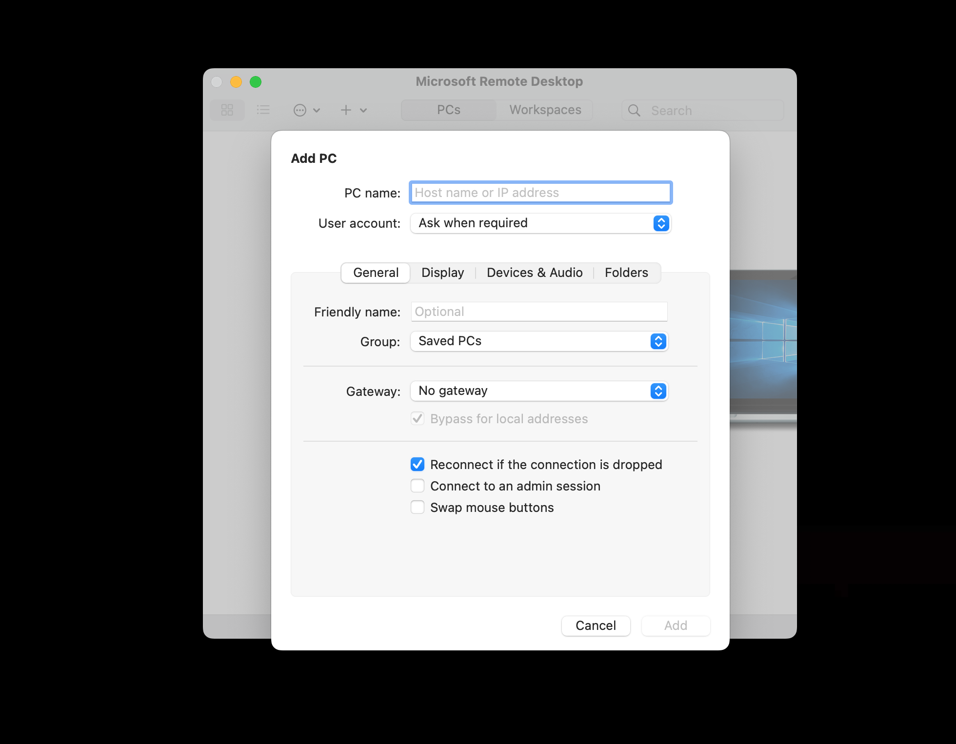956x744 pixels.
Task: Switch to the Display tab
Action: coord(442,273)
